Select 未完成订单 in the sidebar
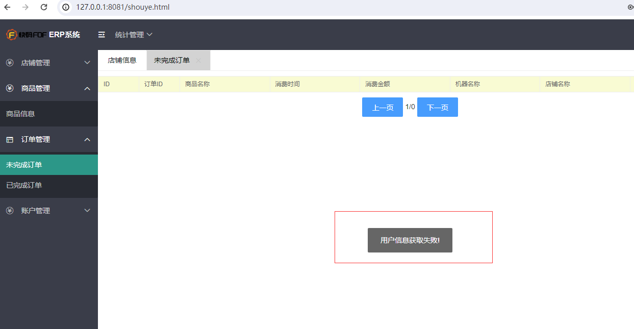The height and width of the screenshot is (329, 634). coord(49,165)
